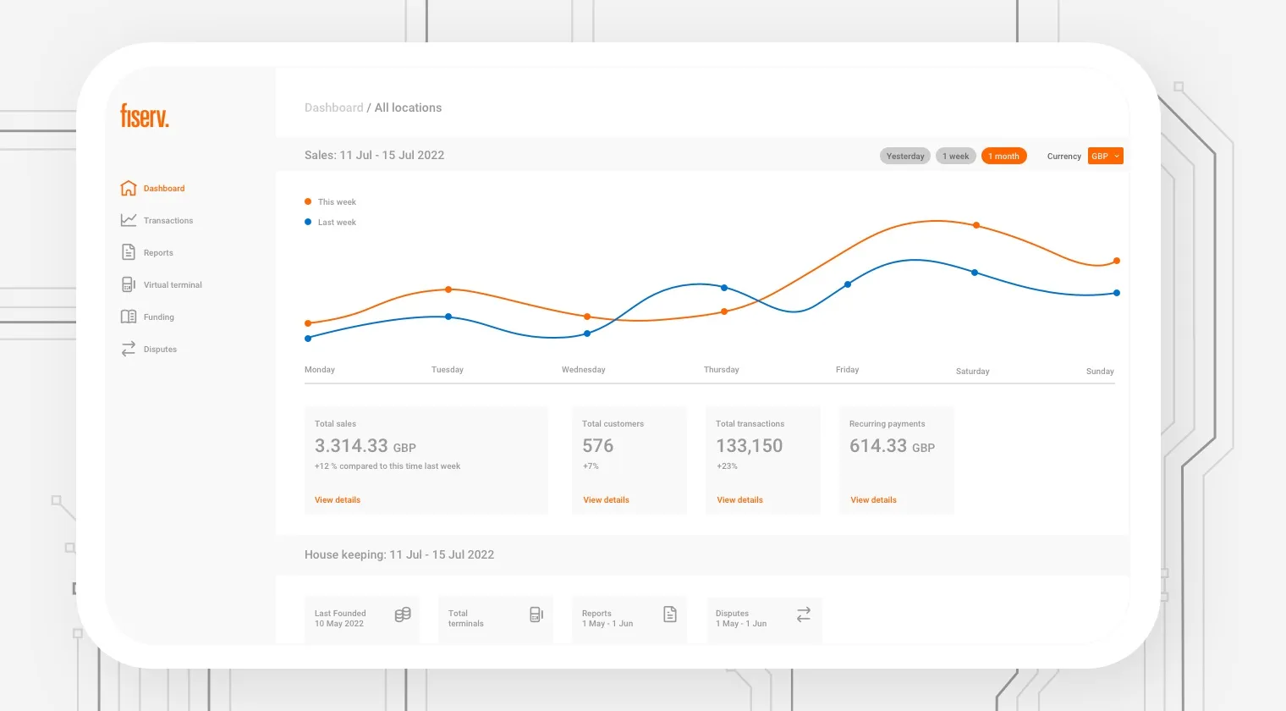Enable the Yesterday sales filter
Image resolution: width=1286 pixels, height=711 pixels.
pos(904,156)
